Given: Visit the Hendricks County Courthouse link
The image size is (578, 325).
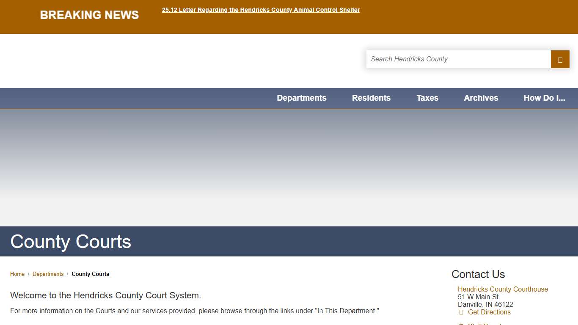Looking at the screenshot, I should pyautogui.click(x=503, y=289).
